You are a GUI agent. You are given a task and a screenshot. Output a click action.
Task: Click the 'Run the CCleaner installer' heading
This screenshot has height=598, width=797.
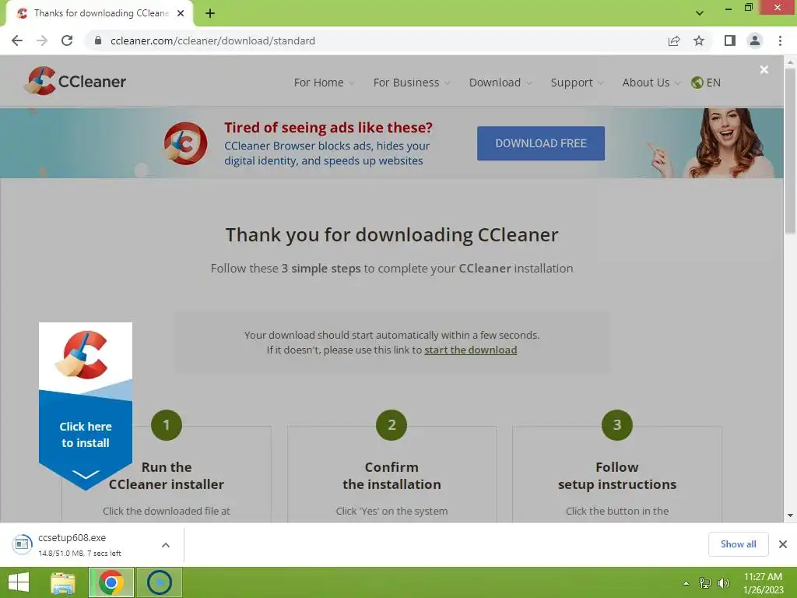(x=167, y=476)
